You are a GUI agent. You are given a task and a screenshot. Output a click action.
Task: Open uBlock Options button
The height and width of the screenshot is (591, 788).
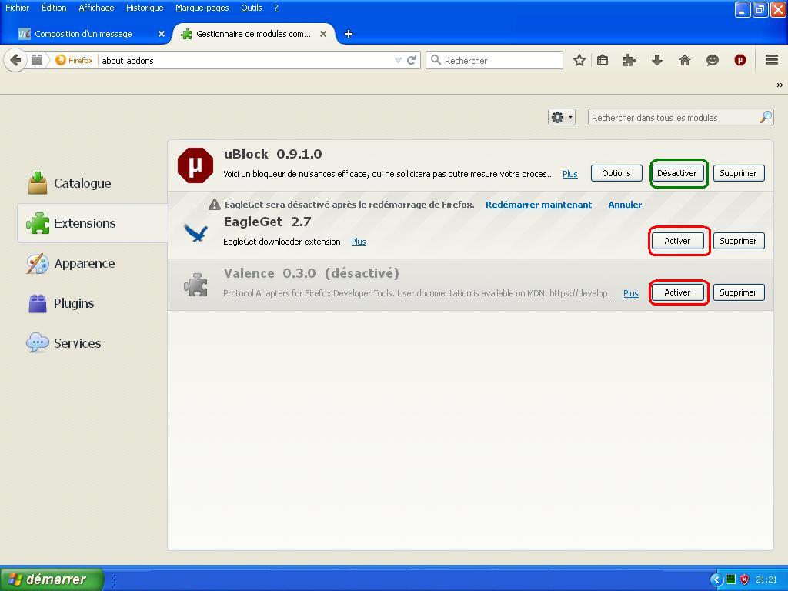tap(616, 173)
